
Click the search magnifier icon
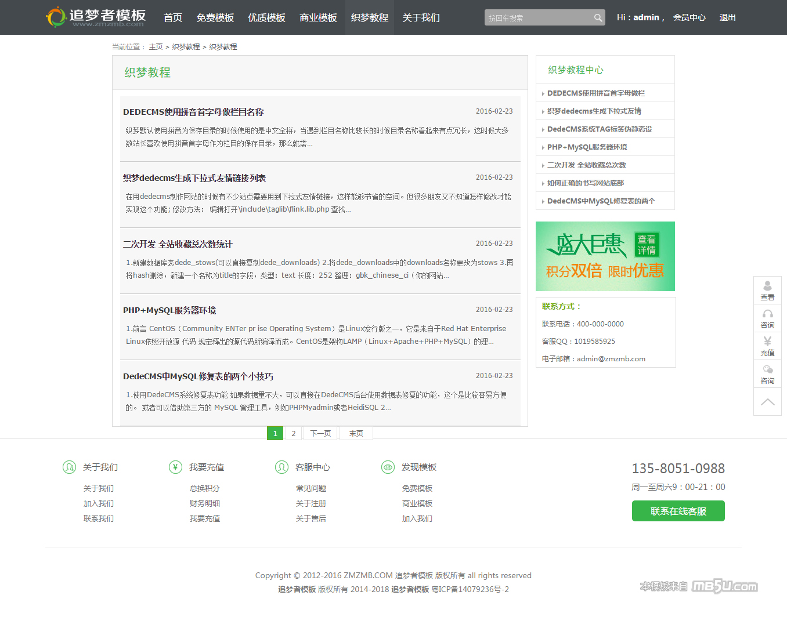(x=598, y=18)
